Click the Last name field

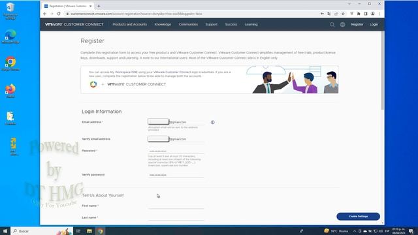click(x=176, y=217)
